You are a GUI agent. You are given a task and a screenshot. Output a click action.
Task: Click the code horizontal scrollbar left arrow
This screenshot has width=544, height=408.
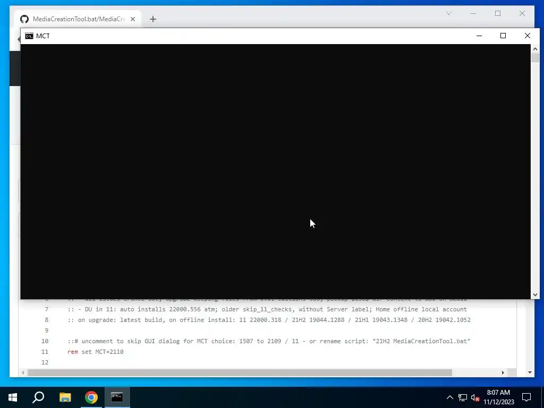pyautogui.click(x=23, y=372)
